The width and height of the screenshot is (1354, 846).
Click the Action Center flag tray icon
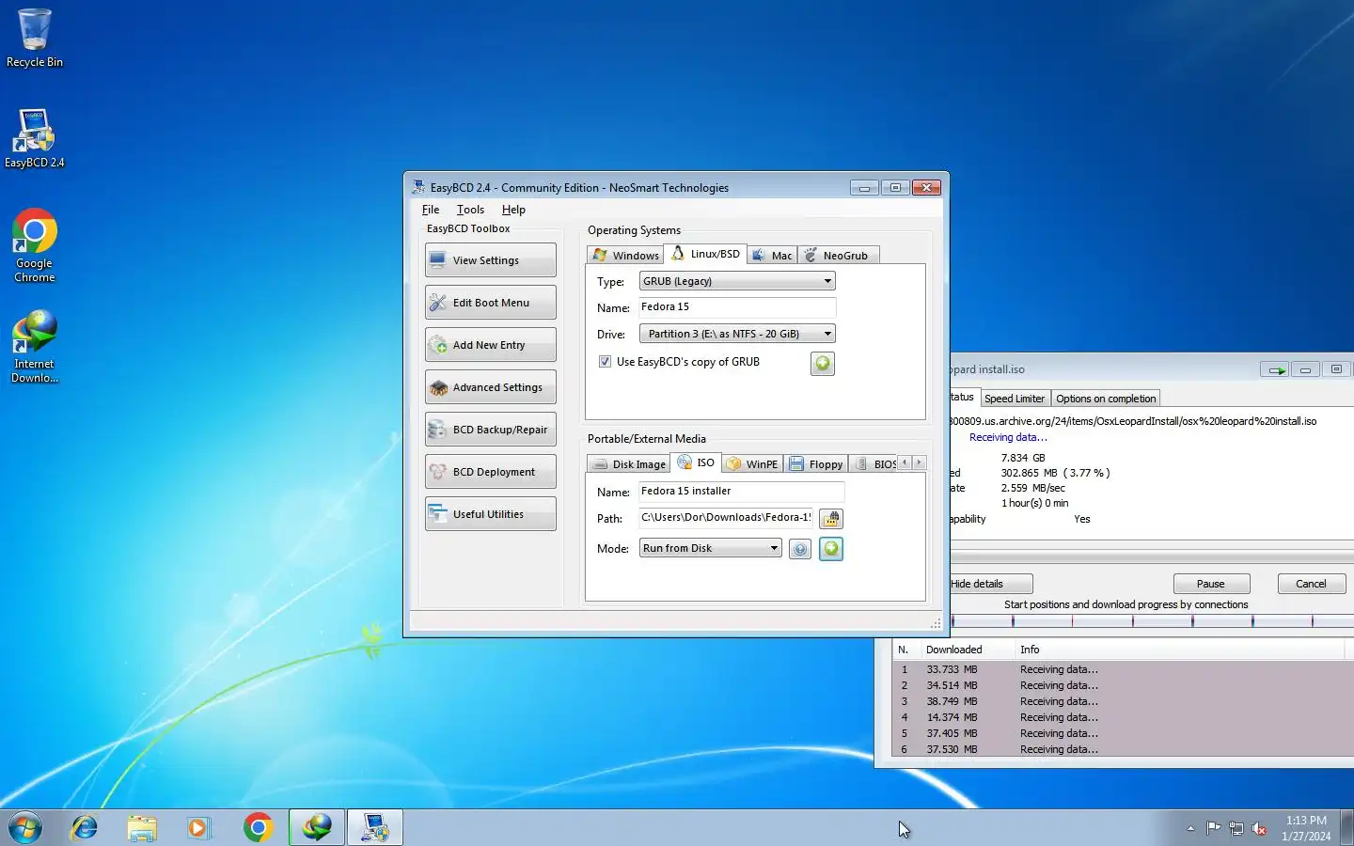pos(1213,828)
